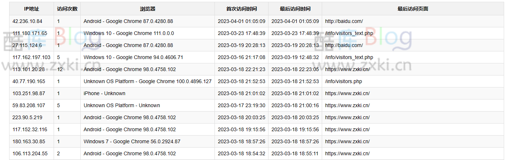Select IP address 180.163.30.85
Screen dimensions: 518x160
(x=29, y=141)
